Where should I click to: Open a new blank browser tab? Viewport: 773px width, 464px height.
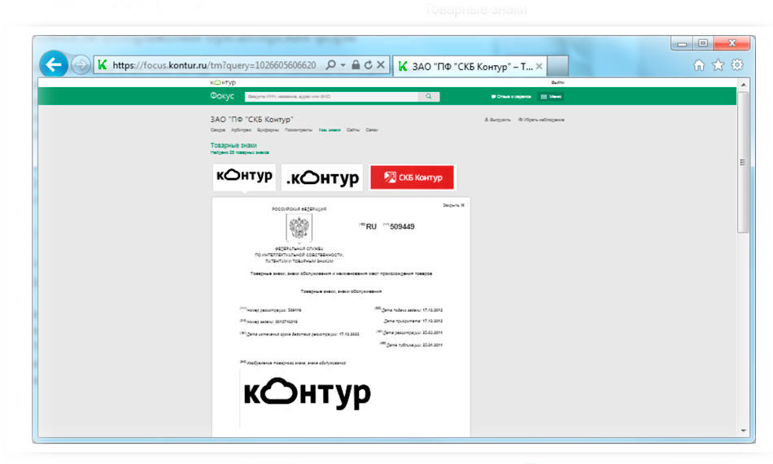(x=557, y=66)
